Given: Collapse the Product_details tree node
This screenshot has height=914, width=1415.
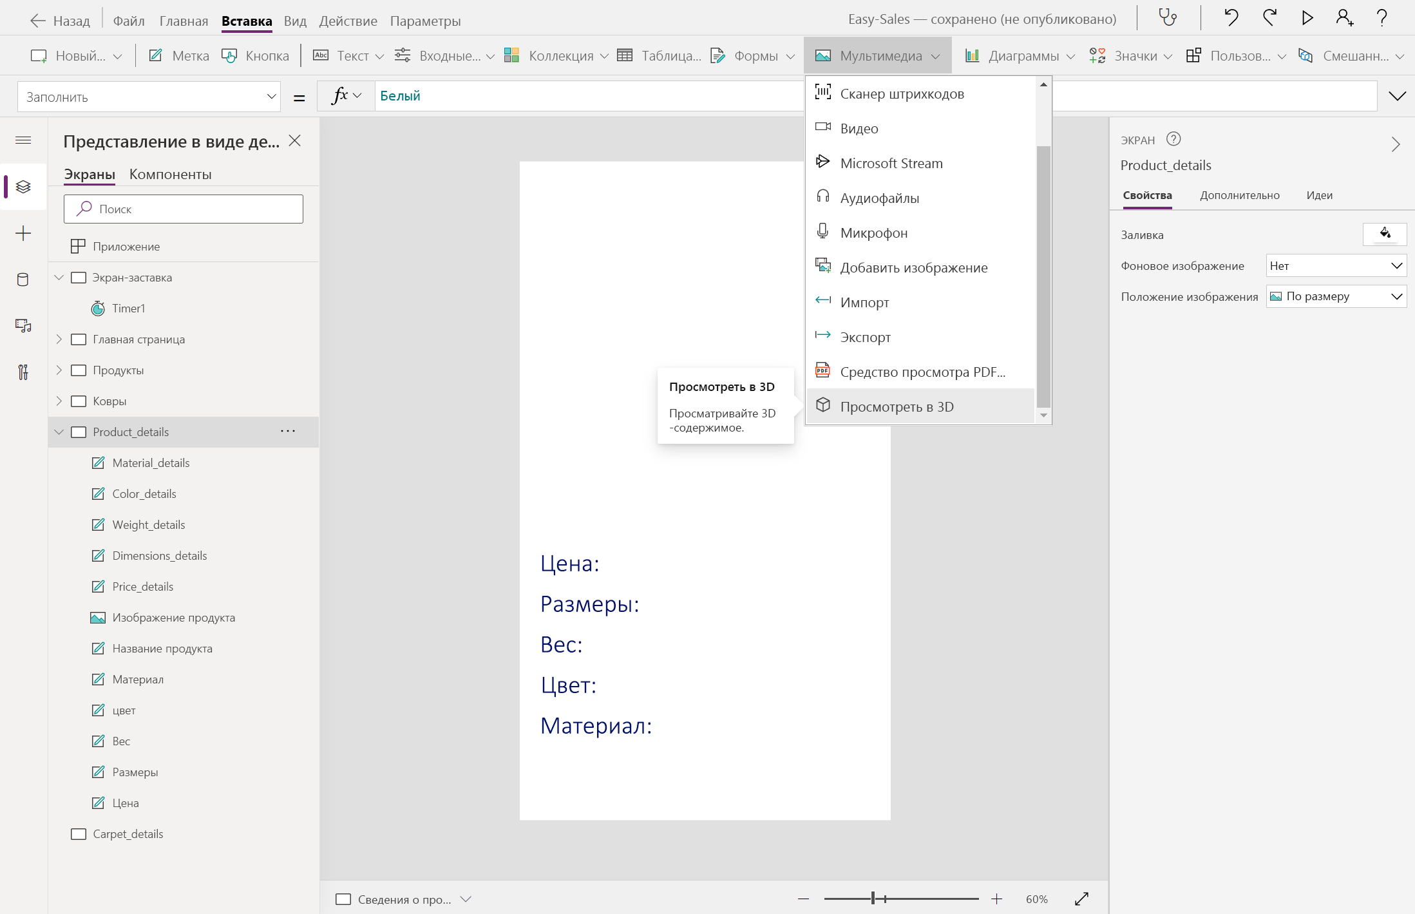Looking at the screenshot, I should (59, 432).
